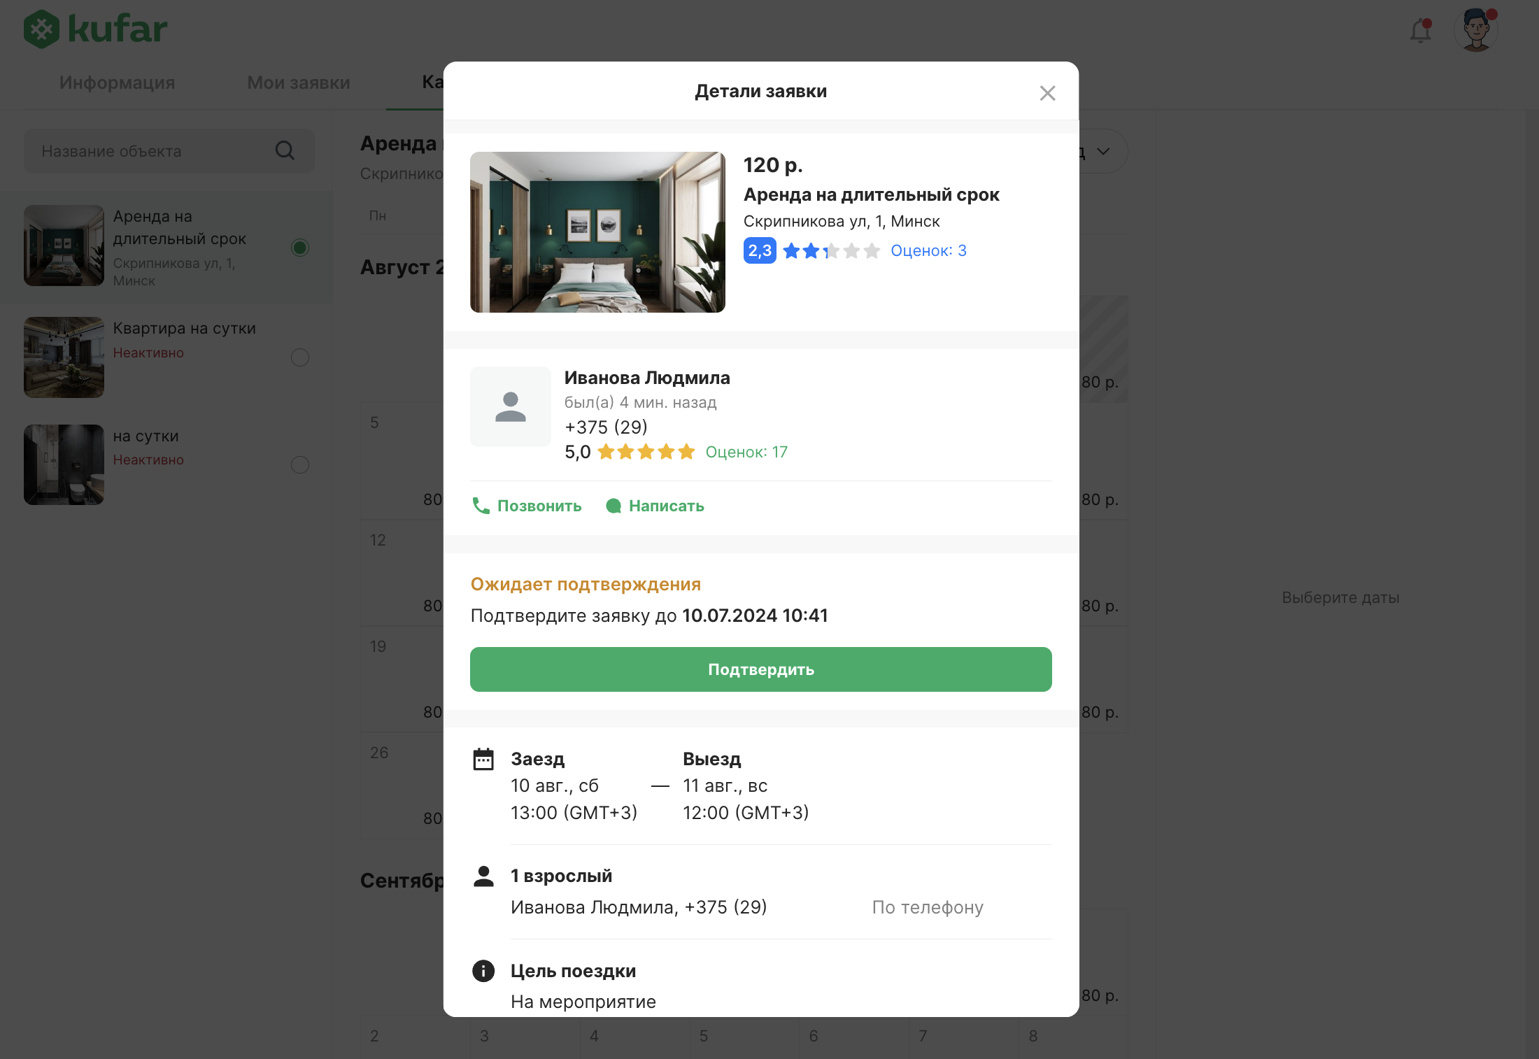This screenshot has width=1539, height=1059.
Task: Click the По телефону label
Action: [x=928, y=907]
